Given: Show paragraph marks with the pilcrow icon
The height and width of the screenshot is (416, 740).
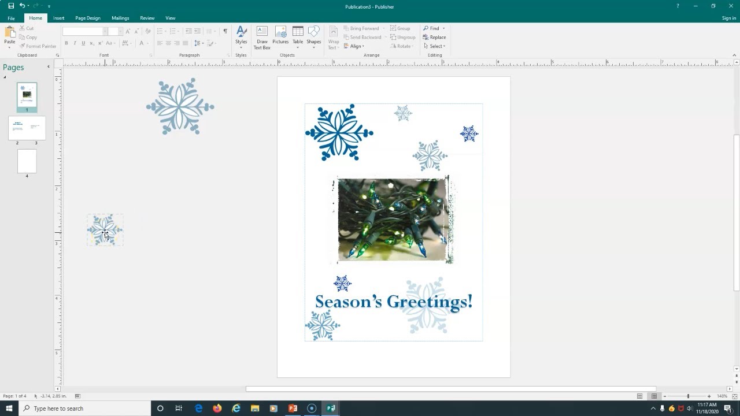Looking at the screenshot, I should tap(225, 31).
